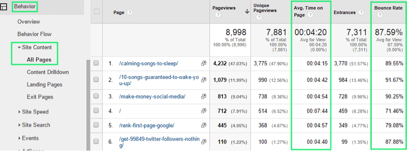Open help icon next to Page header
This screenshot has width=407, height=151.
click(x=130, y=12)
